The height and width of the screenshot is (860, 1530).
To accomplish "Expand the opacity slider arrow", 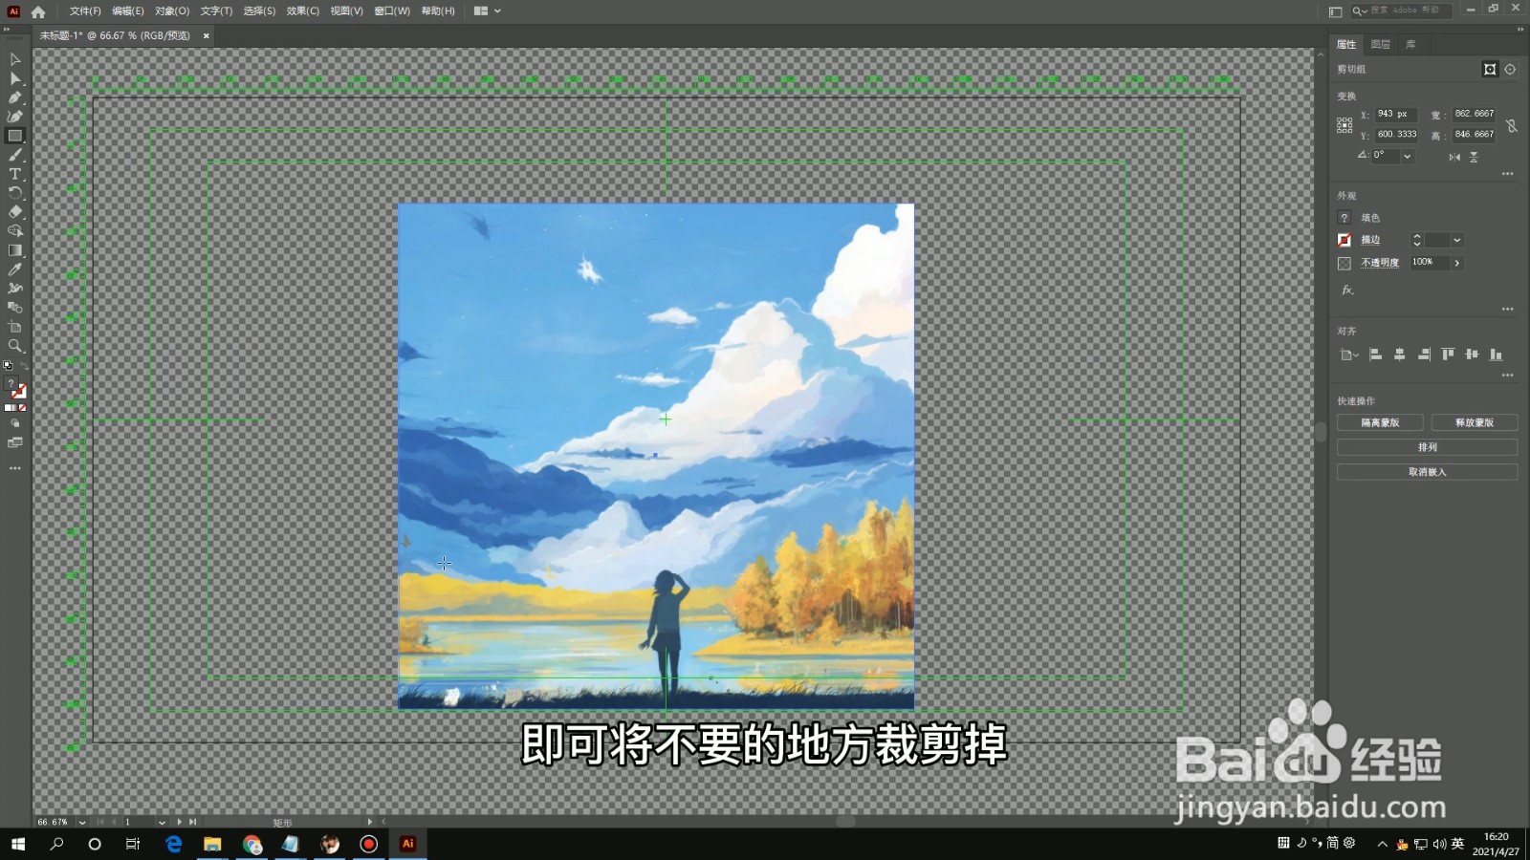I will point(1457,263).
